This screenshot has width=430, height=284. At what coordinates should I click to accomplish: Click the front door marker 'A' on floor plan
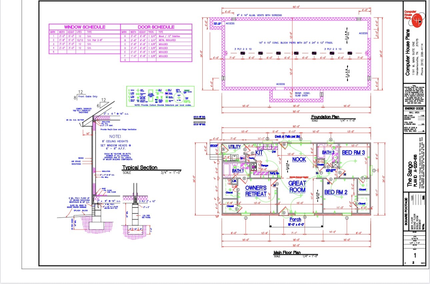click(284, 213)
